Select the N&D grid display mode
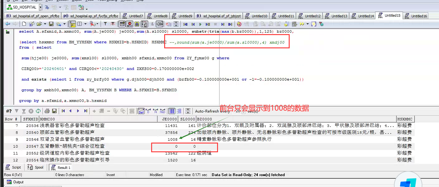 [163, 111]
